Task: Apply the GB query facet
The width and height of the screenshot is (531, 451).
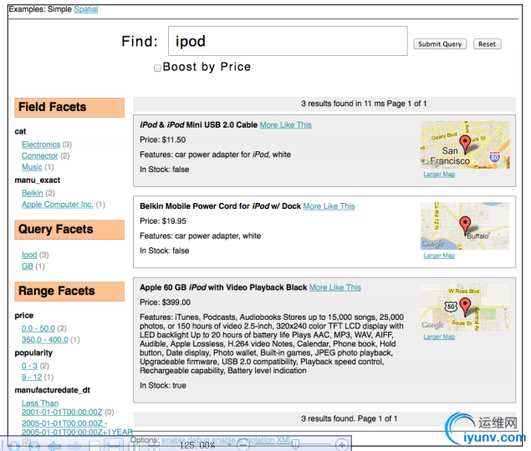Action: coord(28,266)
